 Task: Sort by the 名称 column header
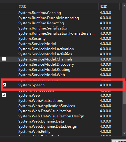pos(58,7)
